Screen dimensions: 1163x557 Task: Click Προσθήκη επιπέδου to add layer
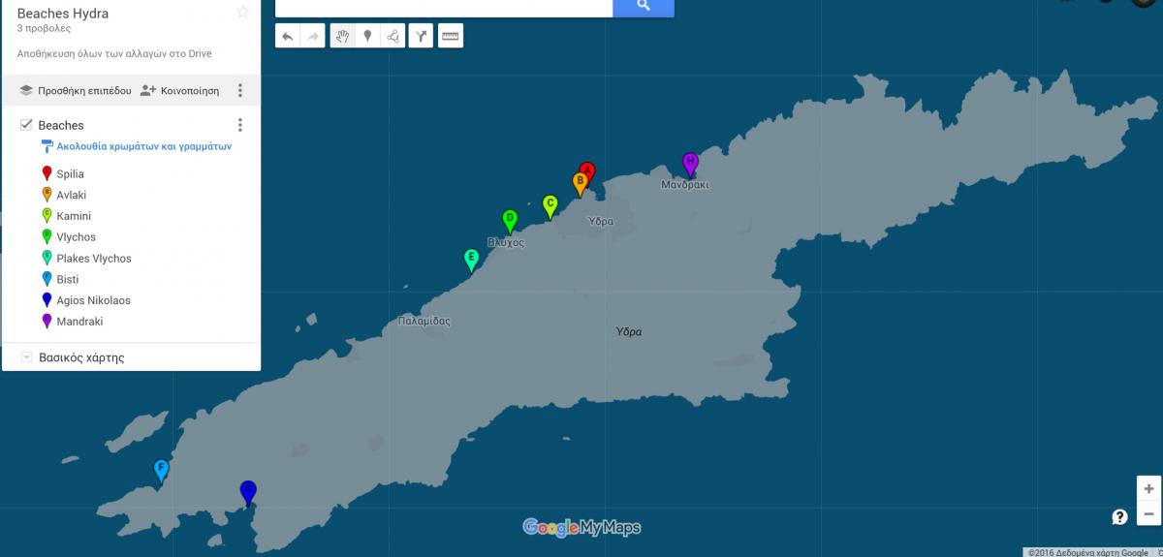(x=76, y=90)
